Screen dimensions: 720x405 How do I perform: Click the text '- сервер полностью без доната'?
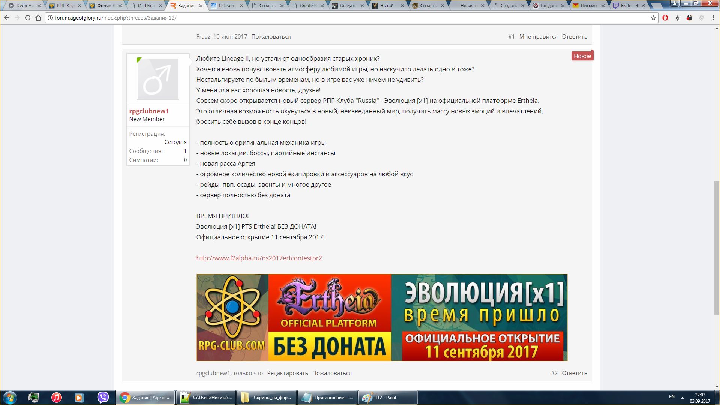coord(243,195)
